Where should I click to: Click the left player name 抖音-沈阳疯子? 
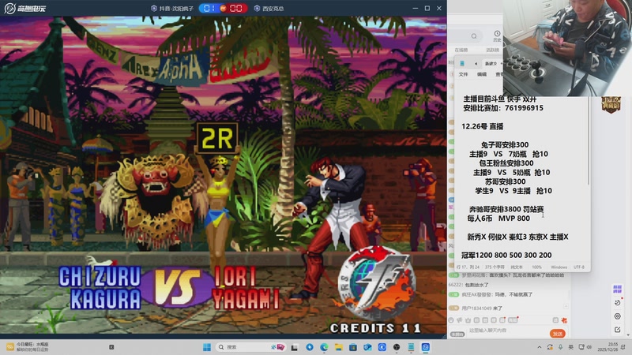pyautogui.click(x=172, y=9)
